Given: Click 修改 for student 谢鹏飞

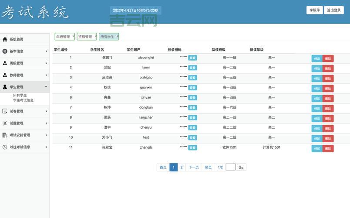Looking at the screenshot, I should click(317, 58).
